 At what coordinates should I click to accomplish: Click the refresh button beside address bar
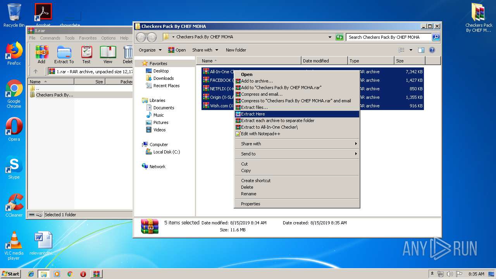(x=339, y=37)
